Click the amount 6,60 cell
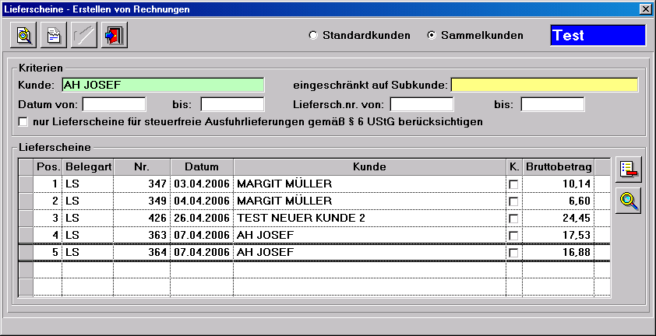The image size is (656, 336). (559, 201)
